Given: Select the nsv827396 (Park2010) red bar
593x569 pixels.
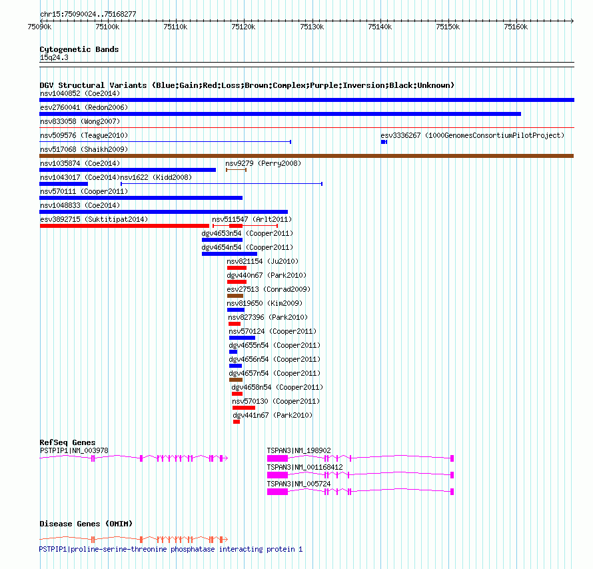Looking at the screenshot, I should (235, 324).
